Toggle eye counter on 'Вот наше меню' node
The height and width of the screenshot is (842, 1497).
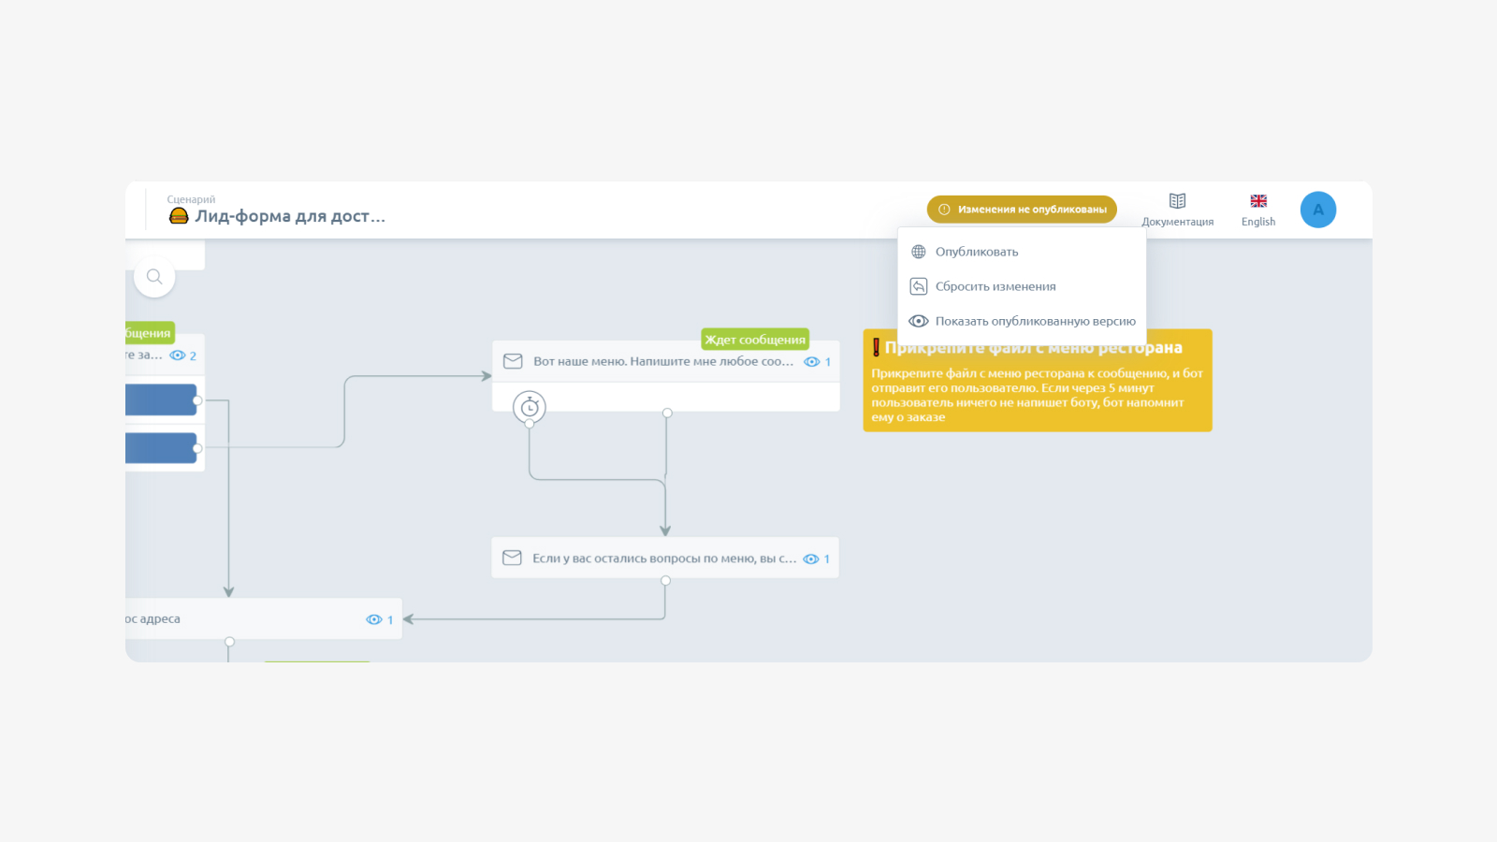[818, 362]
